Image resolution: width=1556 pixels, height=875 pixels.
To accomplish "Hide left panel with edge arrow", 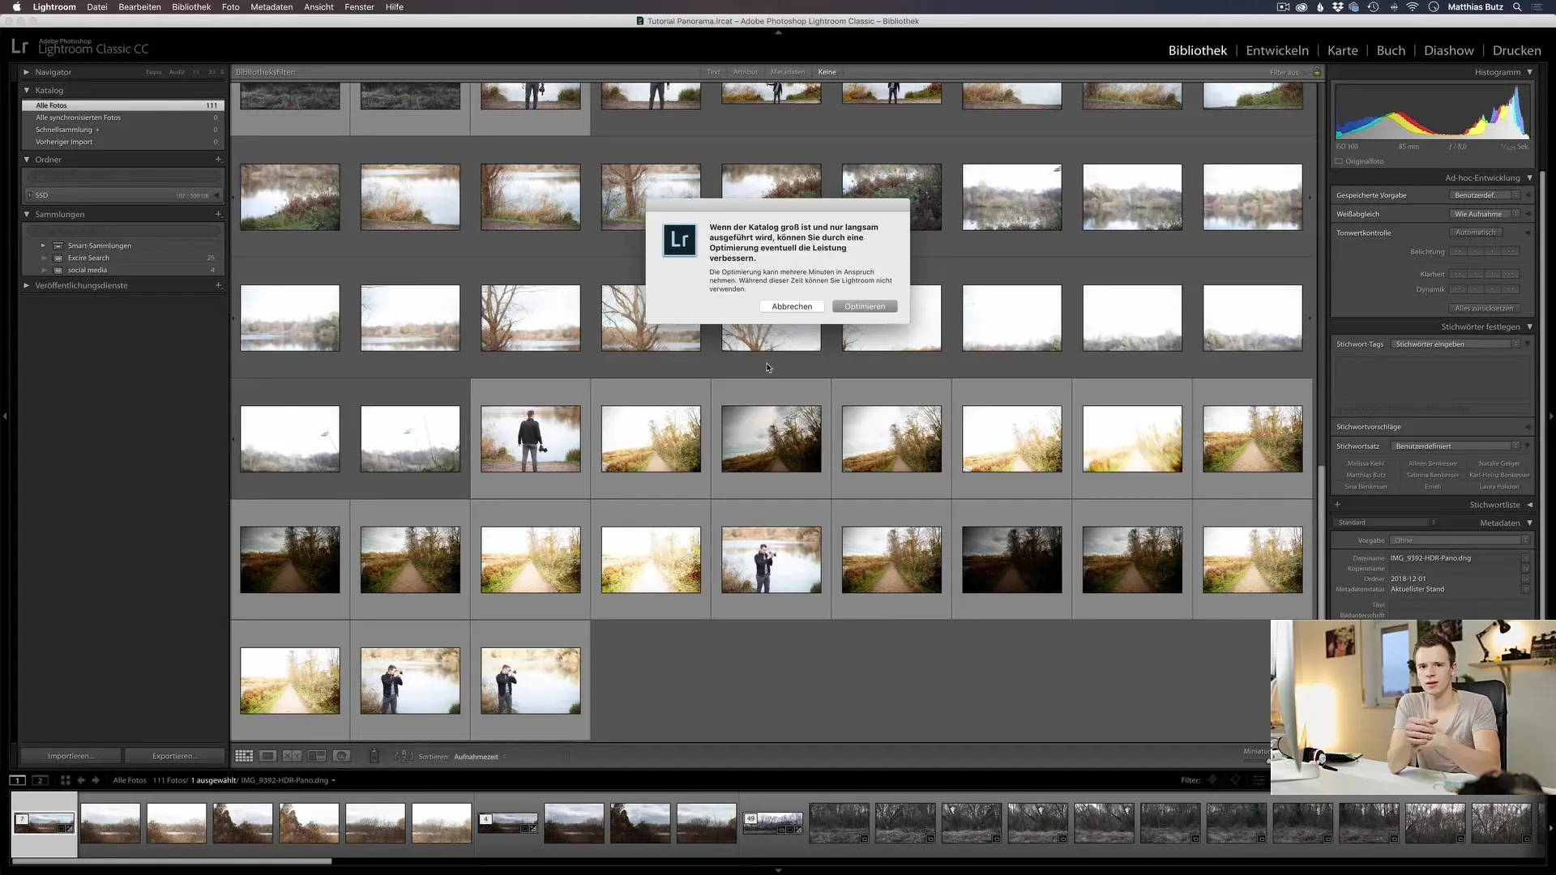I will point(5,416).
